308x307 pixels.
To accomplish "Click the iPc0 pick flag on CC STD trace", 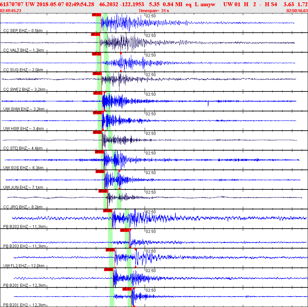I will [98, 132].
